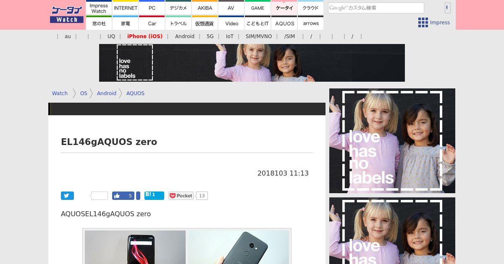
Task: Open the /SIM category link
Action: (289, 36)
